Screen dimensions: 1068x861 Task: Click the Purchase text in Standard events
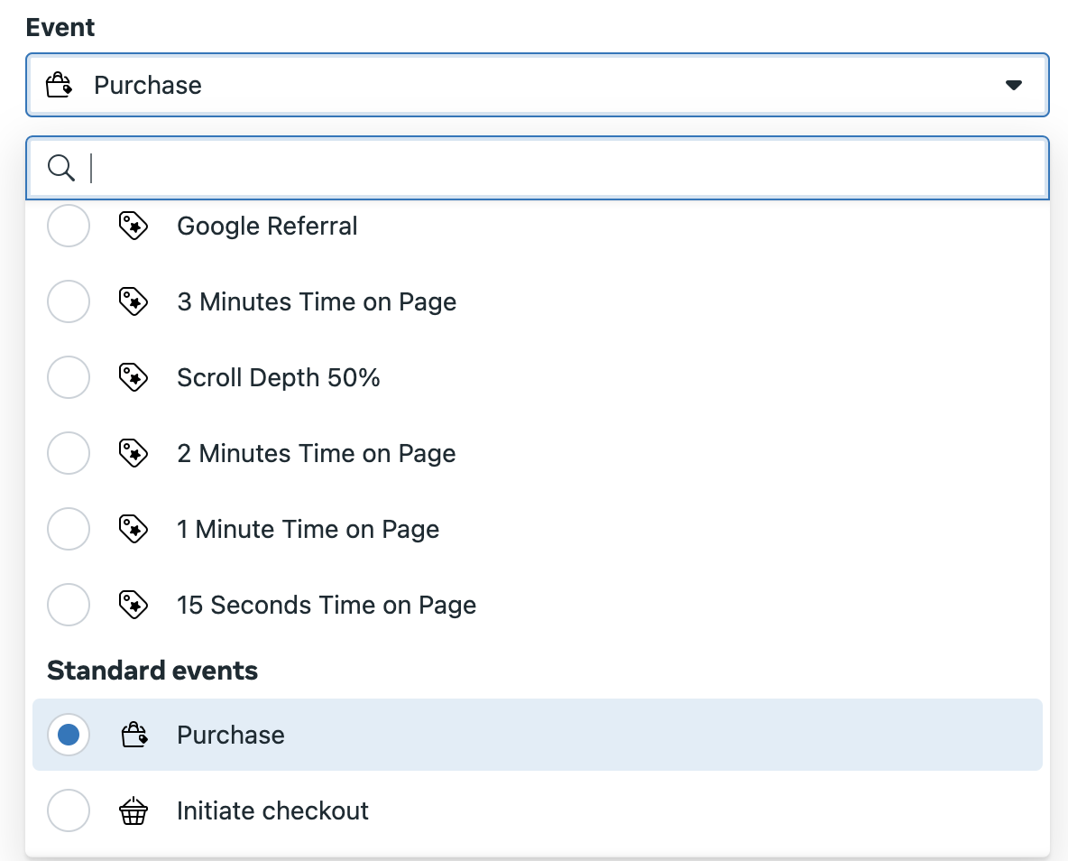pos(231,735)
